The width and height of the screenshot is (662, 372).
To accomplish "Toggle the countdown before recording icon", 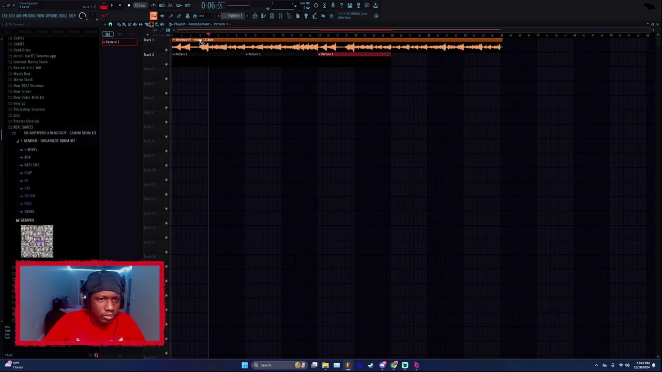I will [x=171, y=5].
